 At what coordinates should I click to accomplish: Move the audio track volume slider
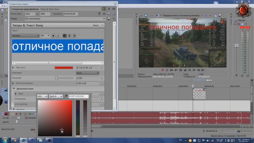(19, 118)
